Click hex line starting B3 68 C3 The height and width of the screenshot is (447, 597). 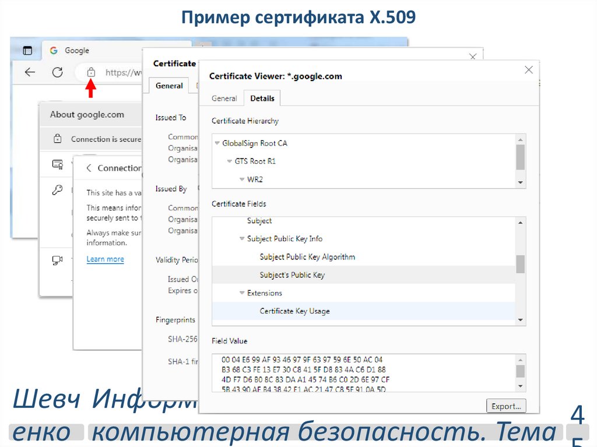tap(303, 369)
